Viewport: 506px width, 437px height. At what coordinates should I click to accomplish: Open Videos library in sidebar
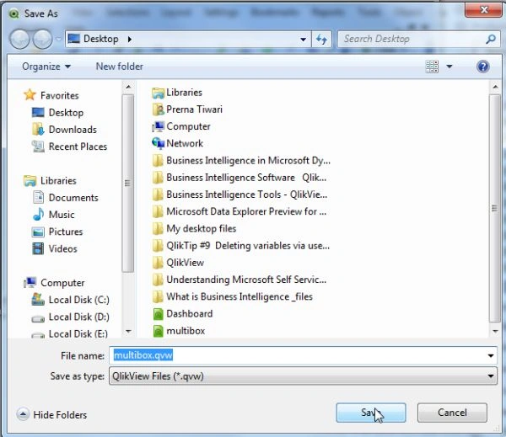pyautogui.click(x=55, y=248)
